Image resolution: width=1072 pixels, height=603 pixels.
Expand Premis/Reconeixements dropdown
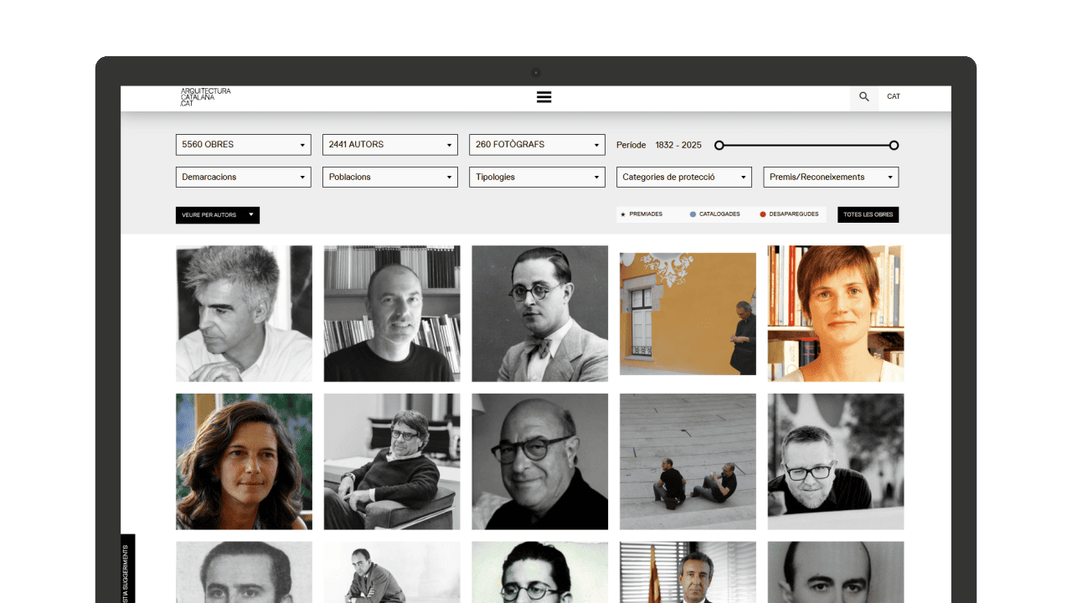(831, 177)
